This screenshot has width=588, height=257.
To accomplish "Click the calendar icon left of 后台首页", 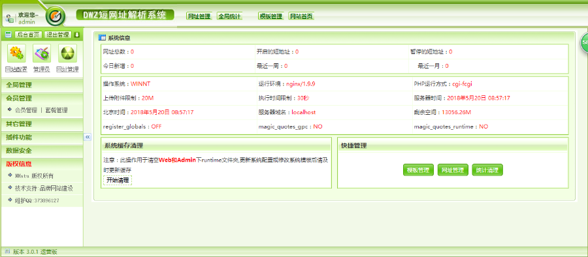I will 8,35.
